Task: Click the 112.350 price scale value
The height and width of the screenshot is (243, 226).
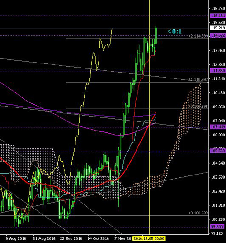Action: coord(218,65)
